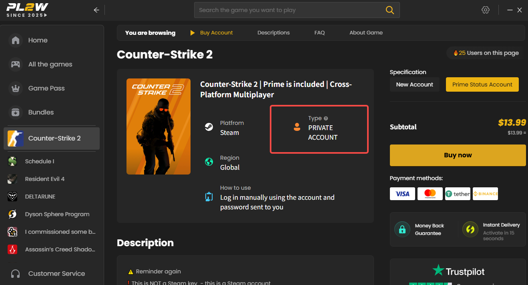Click the Counter-Strike 2 cover art

point(159,126)
